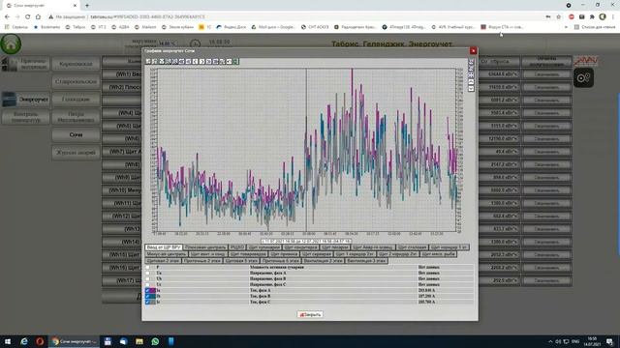Click the green icon ending the chart toolbar
The image size is (620, 348).
(235, 62)
